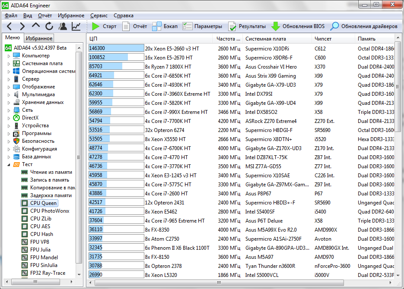Select the Устройства devices icon item

click(16, 126)
